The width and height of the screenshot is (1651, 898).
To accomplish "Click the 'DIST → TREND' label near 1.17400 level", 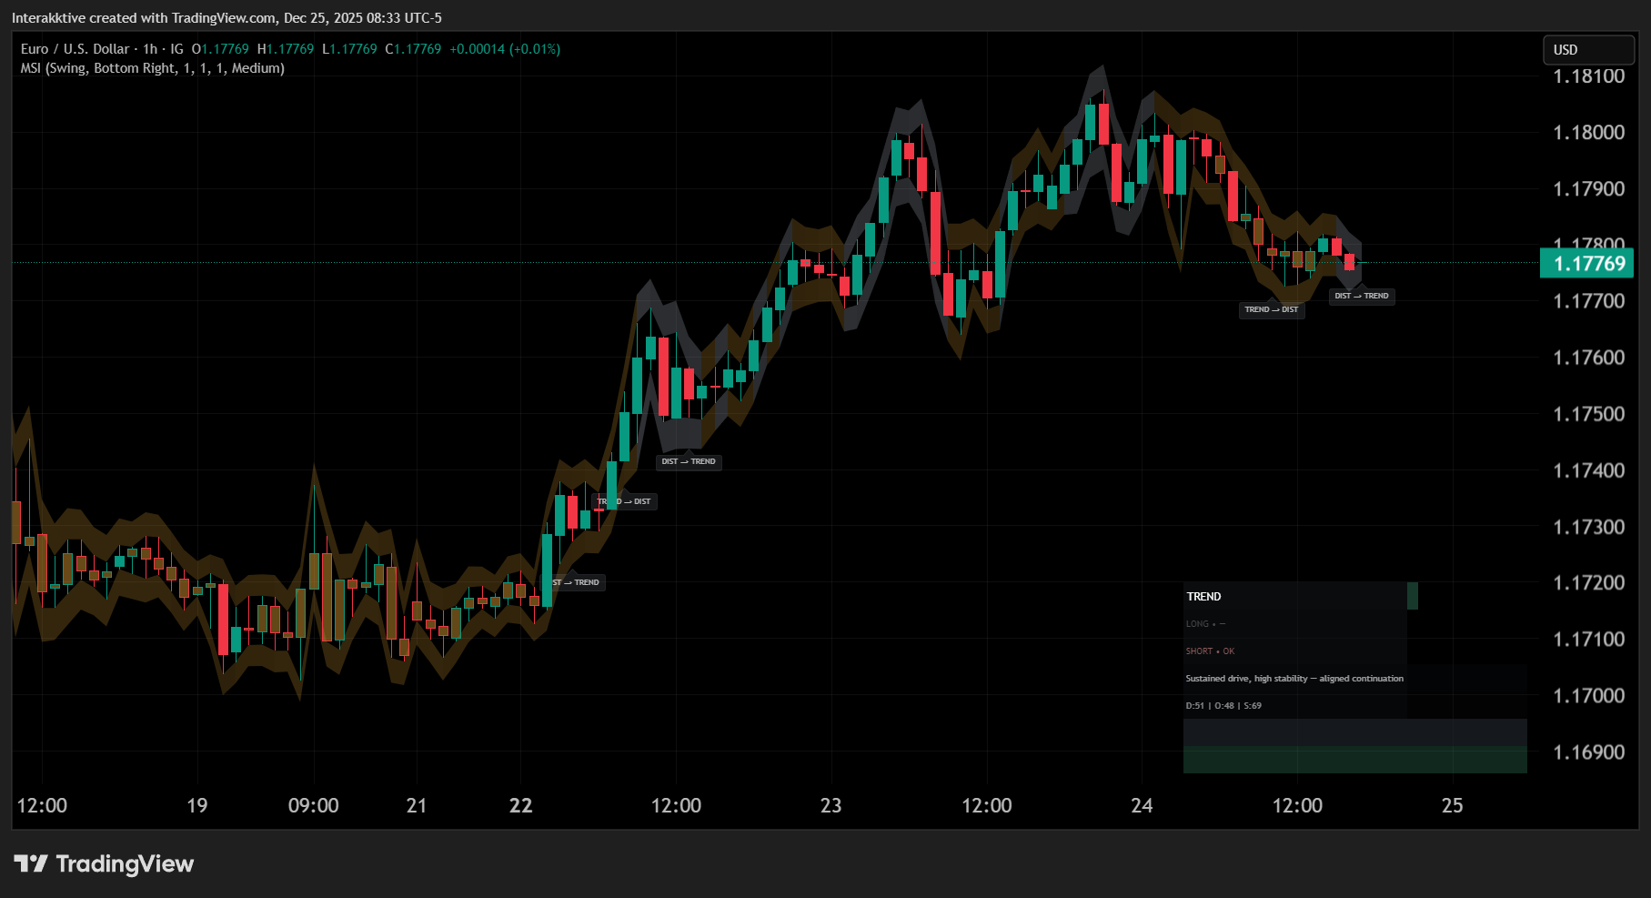I will pyautogui.click(x=689, y=461).
